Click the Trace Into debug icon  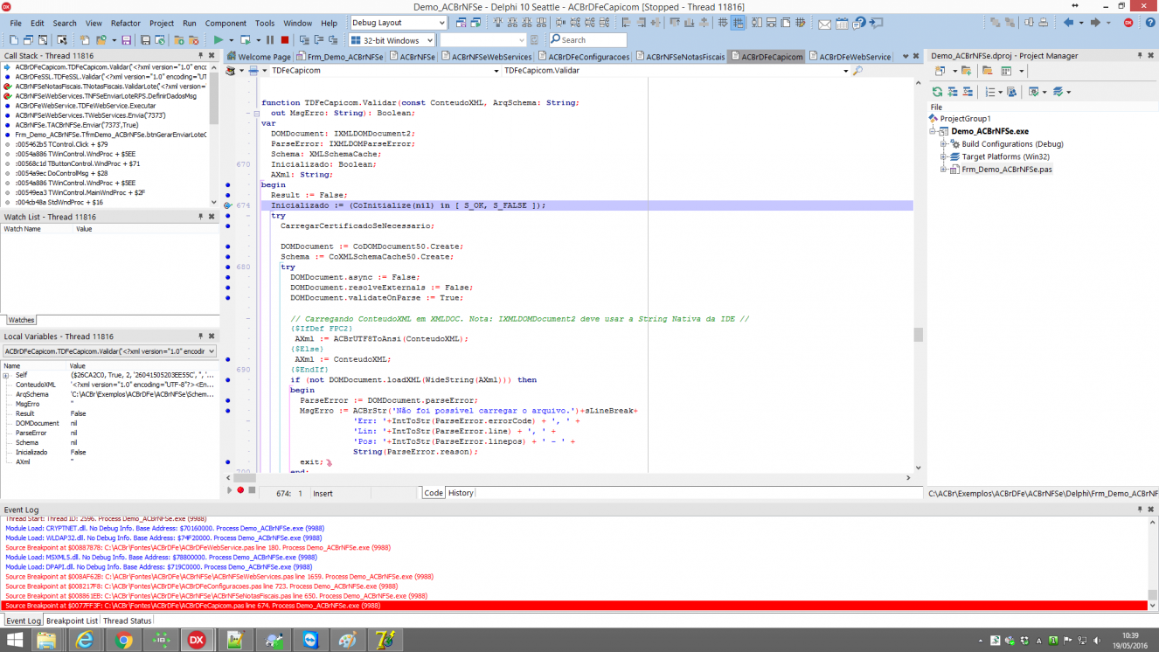coord(304,40)
